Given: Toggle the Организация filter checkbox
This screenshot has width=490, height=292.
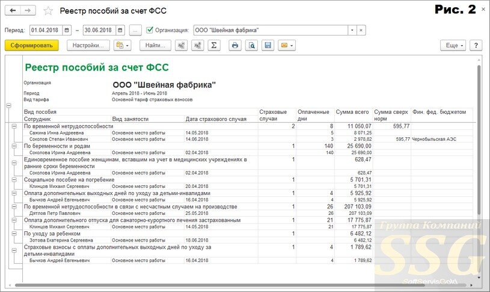Looking at the screenshot, I should [x=150, y=30].
